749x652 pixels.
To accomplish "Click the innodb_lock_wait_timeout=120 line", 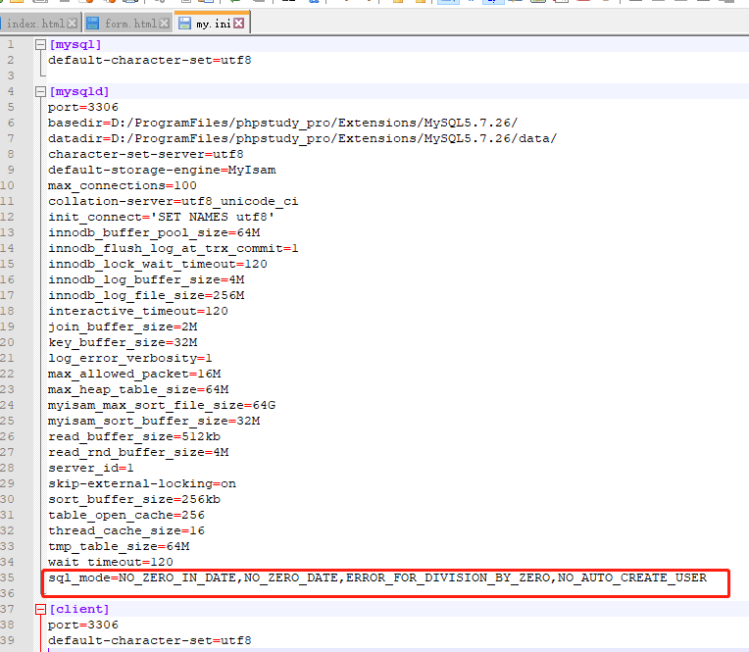I will coord(158,264).
